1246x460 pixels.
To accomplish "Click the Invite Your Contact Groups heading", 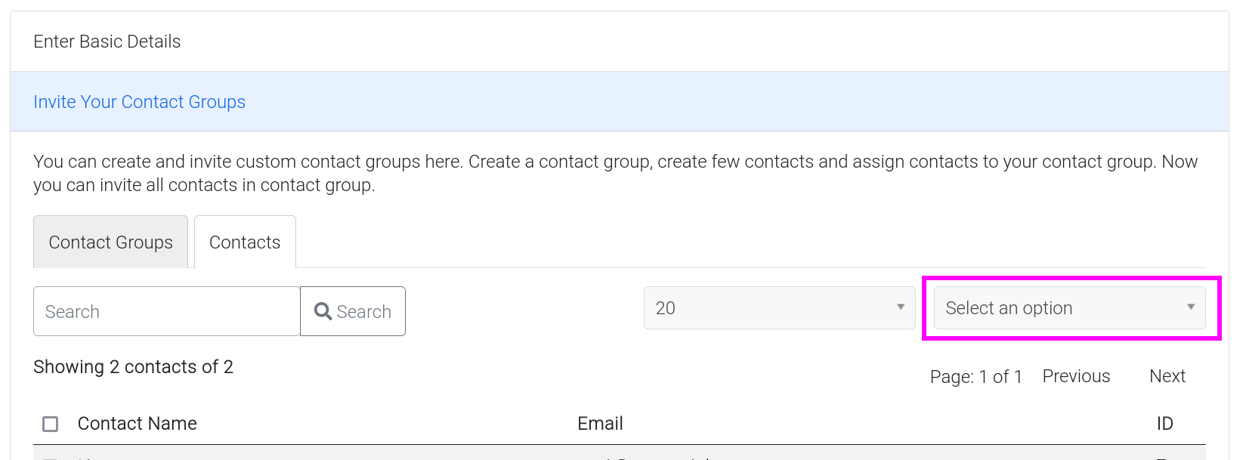I will [140, 102].
